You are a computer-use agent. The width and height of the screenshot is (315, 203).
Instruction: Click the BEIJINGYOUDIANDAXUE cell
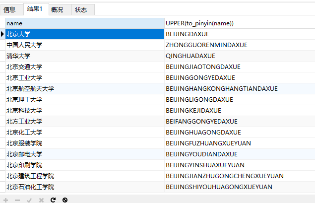pyautogui.click(x=240, y=154)
